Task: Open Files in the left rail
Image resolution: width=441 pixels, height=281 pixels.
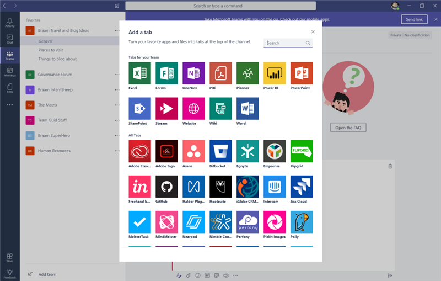Action: 10,88
